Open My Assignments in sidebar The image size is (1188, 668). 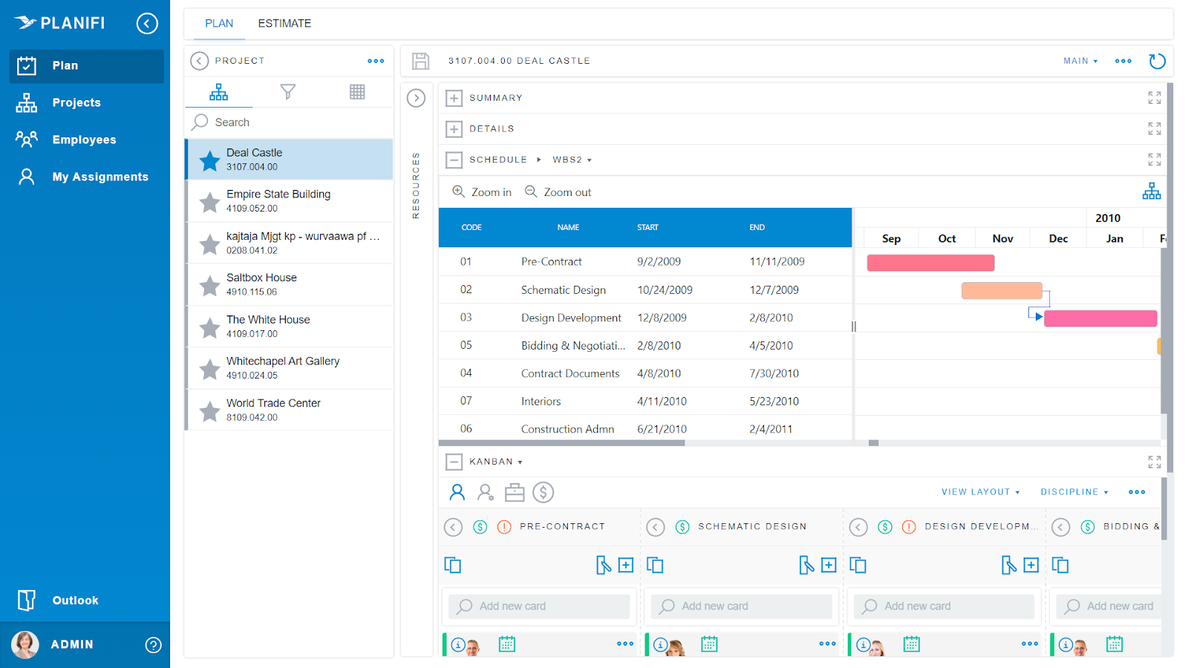(99, 177)
